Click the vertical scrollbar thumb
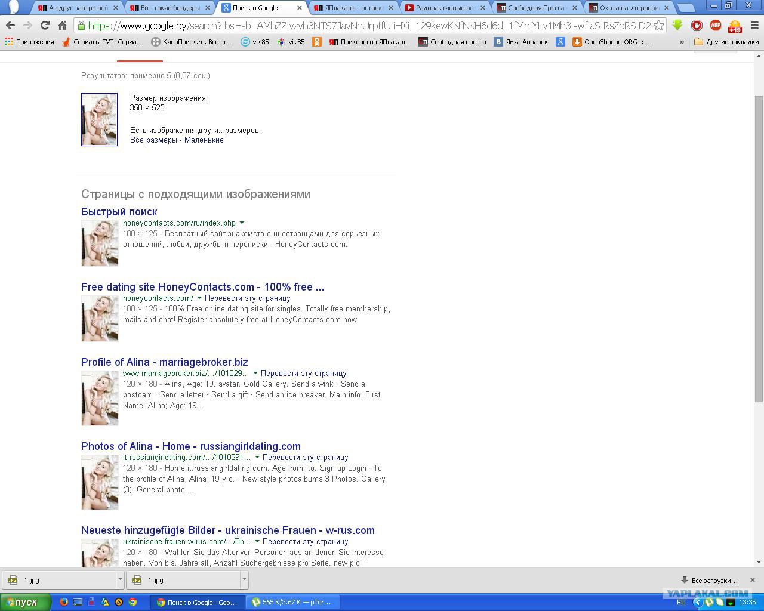This screenshot has height=611, width=764. point(759,248)
